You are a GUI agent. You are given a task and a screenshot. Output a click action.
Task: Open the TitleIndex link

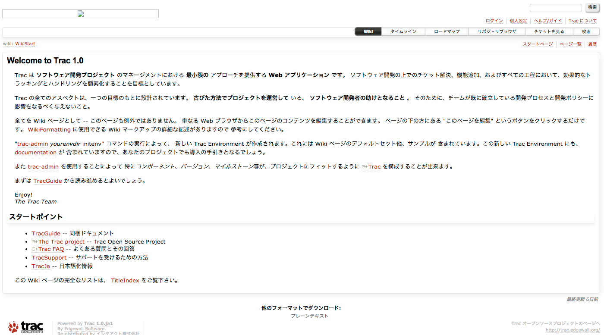click(125, 281)
